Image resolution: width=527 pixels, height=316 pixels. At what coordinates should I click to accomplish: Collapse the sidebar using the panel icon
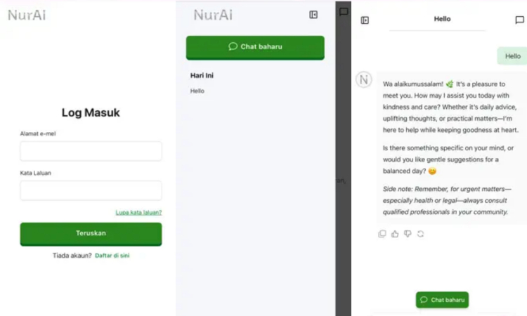pyautogui.click(x=313, y=15)
